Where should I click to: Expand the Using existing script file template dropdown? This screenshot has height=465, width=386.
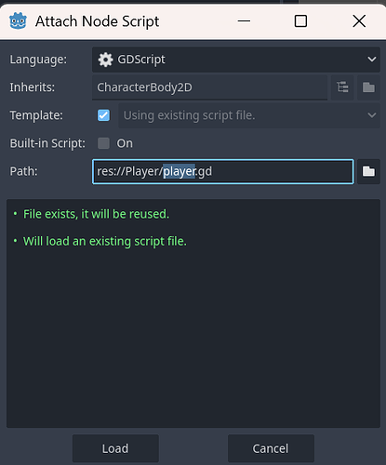[249, 115]
